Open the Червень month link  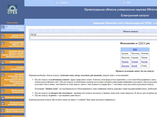(x=125, y=62)
